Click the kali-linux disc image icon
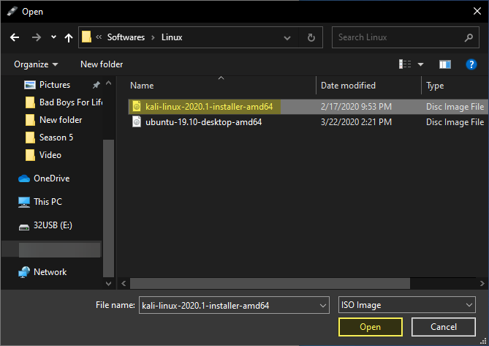489x346 pixels. pos(137,106)
